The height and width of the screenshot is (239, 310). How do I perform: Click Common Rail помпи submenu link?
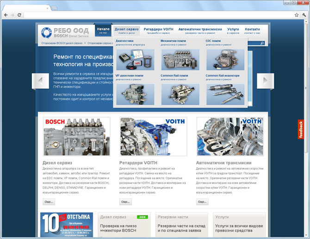(174, 76)
